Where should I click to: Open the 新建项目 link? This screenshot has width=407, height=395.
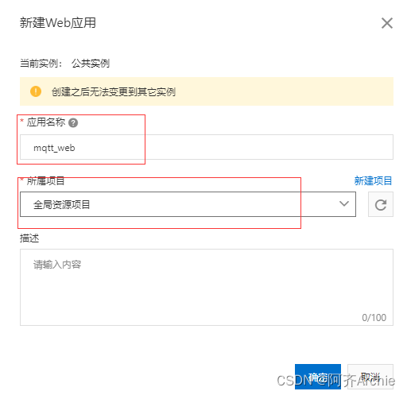(373, 181)
